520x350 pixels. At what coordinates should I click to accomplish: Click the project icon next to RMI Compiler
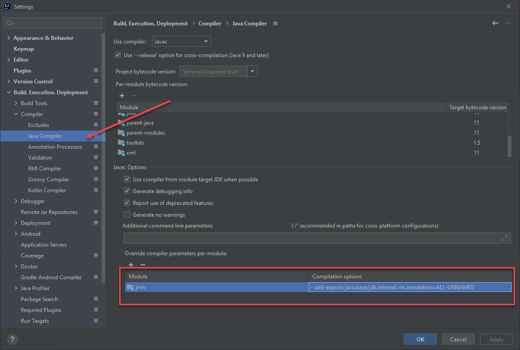96,169
